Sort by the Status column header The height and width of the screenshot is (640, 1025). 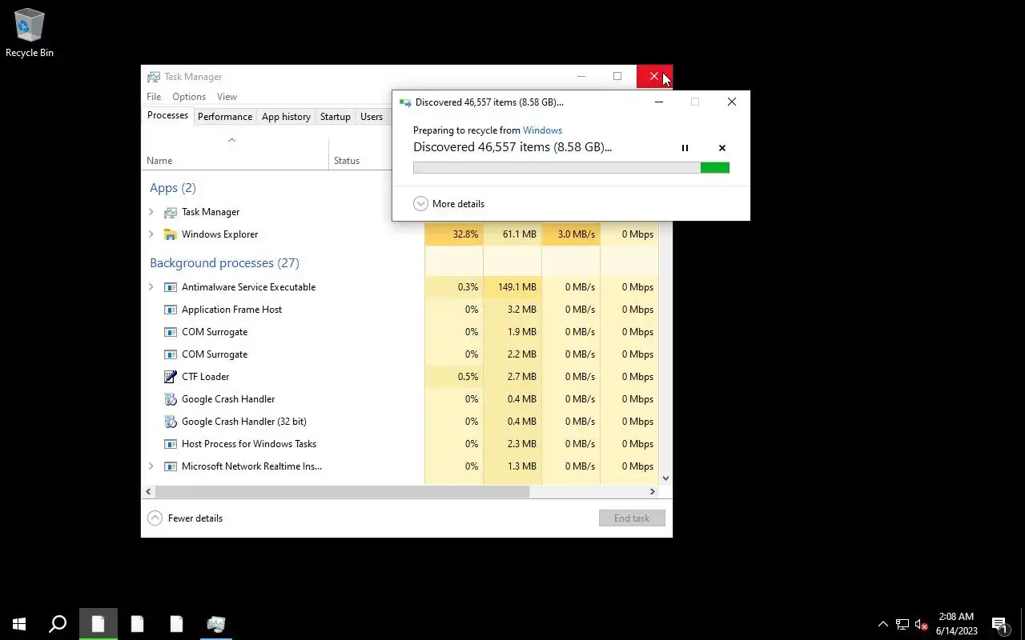[347, 161]
